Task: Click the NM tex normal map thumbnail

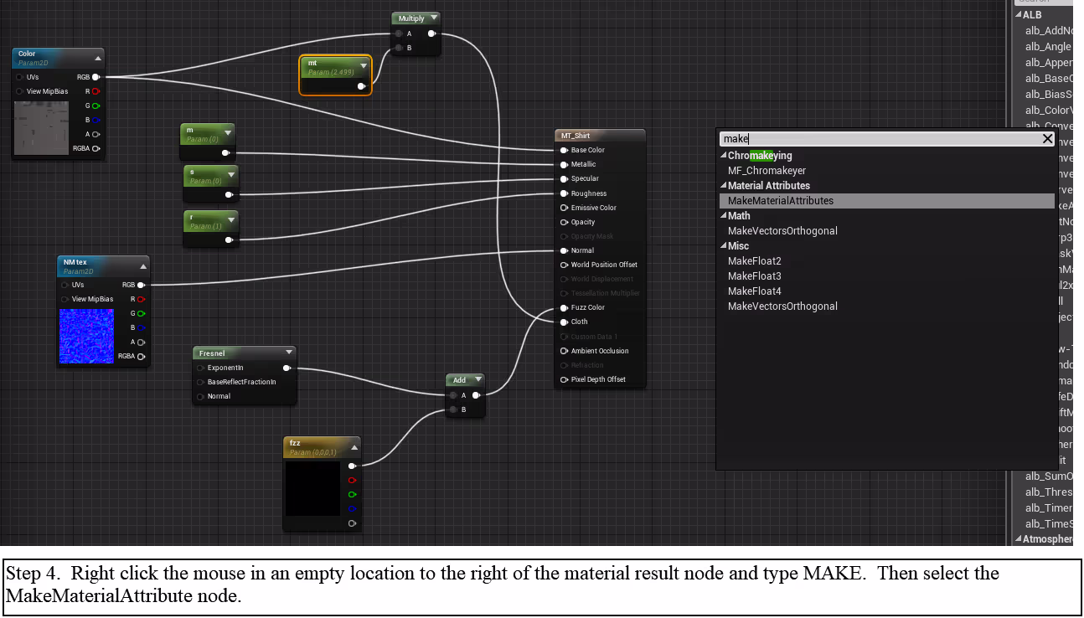Action: [86, 336]
